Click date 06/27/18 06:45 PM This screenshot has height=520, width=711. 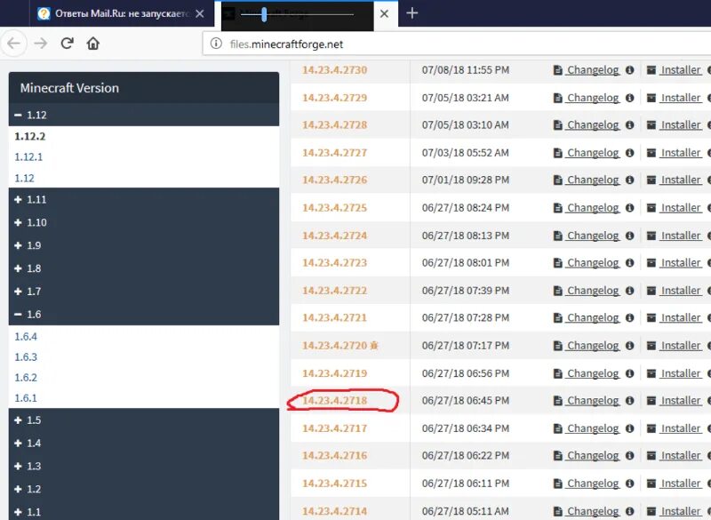pyautogui.click(x=465, y=401)
